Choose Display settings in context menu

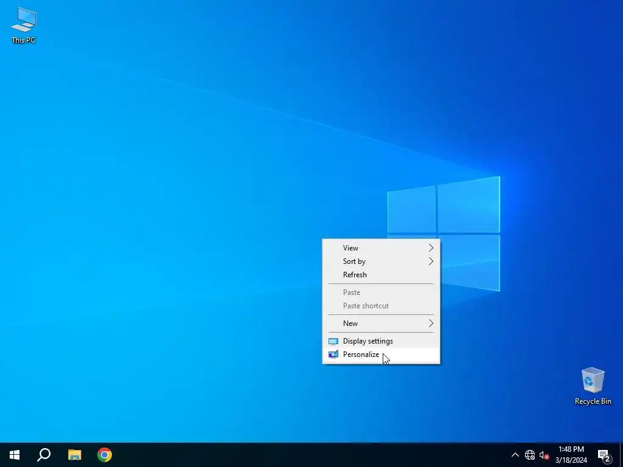pyautogui.click(x=381, y=341)
